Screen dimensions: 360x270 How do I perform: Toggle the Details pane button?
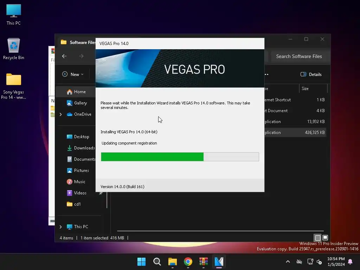coord(311,75)
